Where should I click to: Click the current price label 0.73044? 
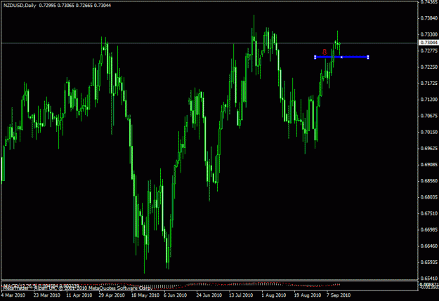[x=429, y=43]
